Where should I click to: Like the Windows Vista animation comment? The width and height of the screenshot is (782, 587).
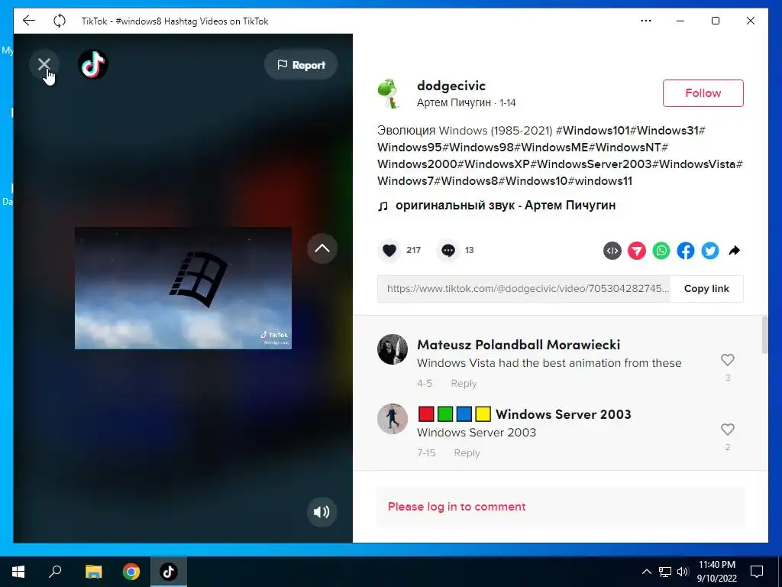(728, 360)
